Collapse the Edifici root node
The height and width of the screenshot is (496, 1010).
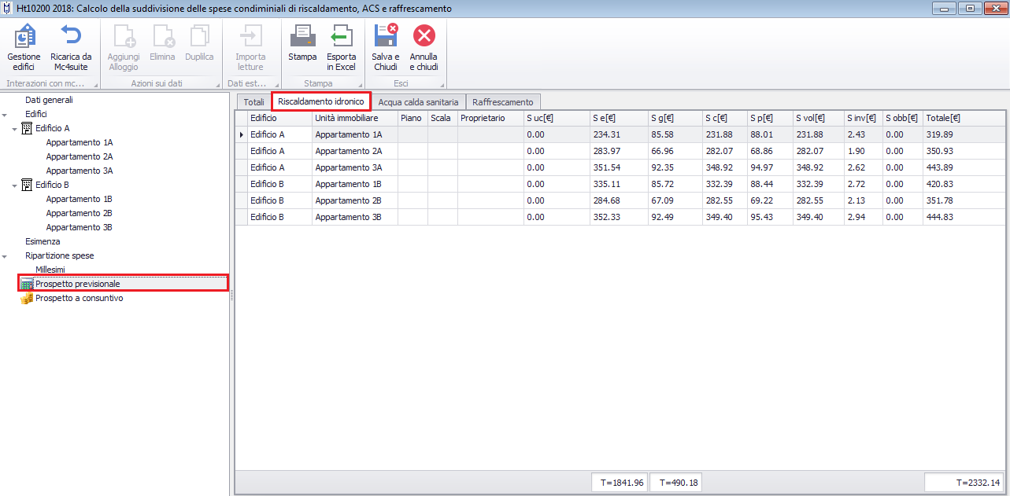5,115
